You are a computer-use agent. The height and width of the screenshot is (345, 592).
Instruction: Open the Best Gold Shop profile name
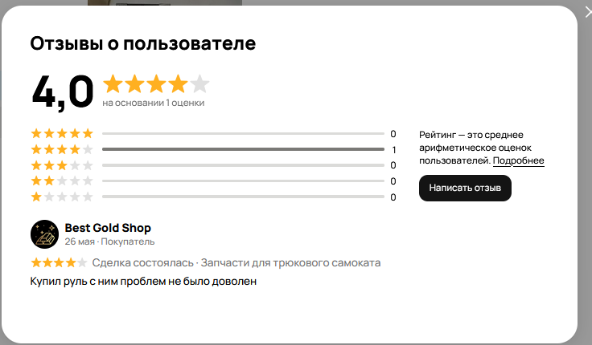point(108,228)
